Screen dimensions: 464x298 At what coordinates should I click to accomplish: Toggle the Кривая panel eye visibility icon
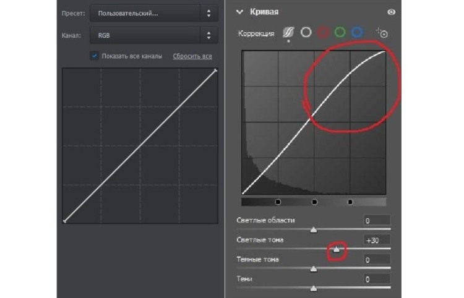391,12
